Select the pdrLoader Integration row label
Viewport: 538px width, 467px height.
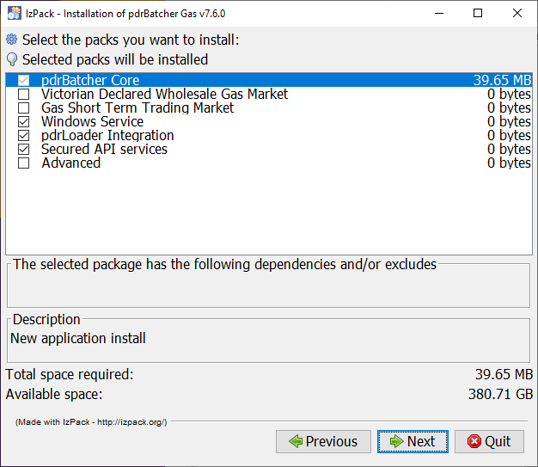click(107, 135)
